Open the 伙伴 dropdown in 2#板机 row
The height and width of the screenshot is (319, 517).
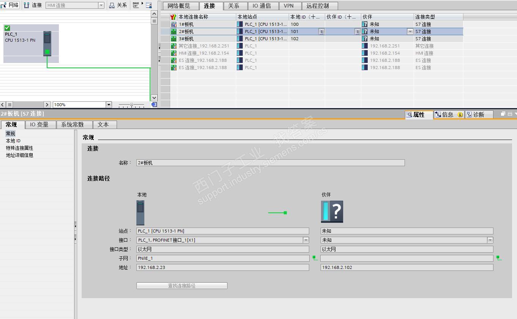point(410,31)
